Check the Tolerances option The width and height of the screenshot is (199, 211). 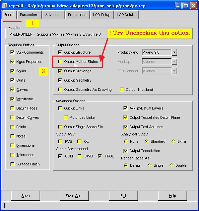pyautogui.click(x=12, y=155)
